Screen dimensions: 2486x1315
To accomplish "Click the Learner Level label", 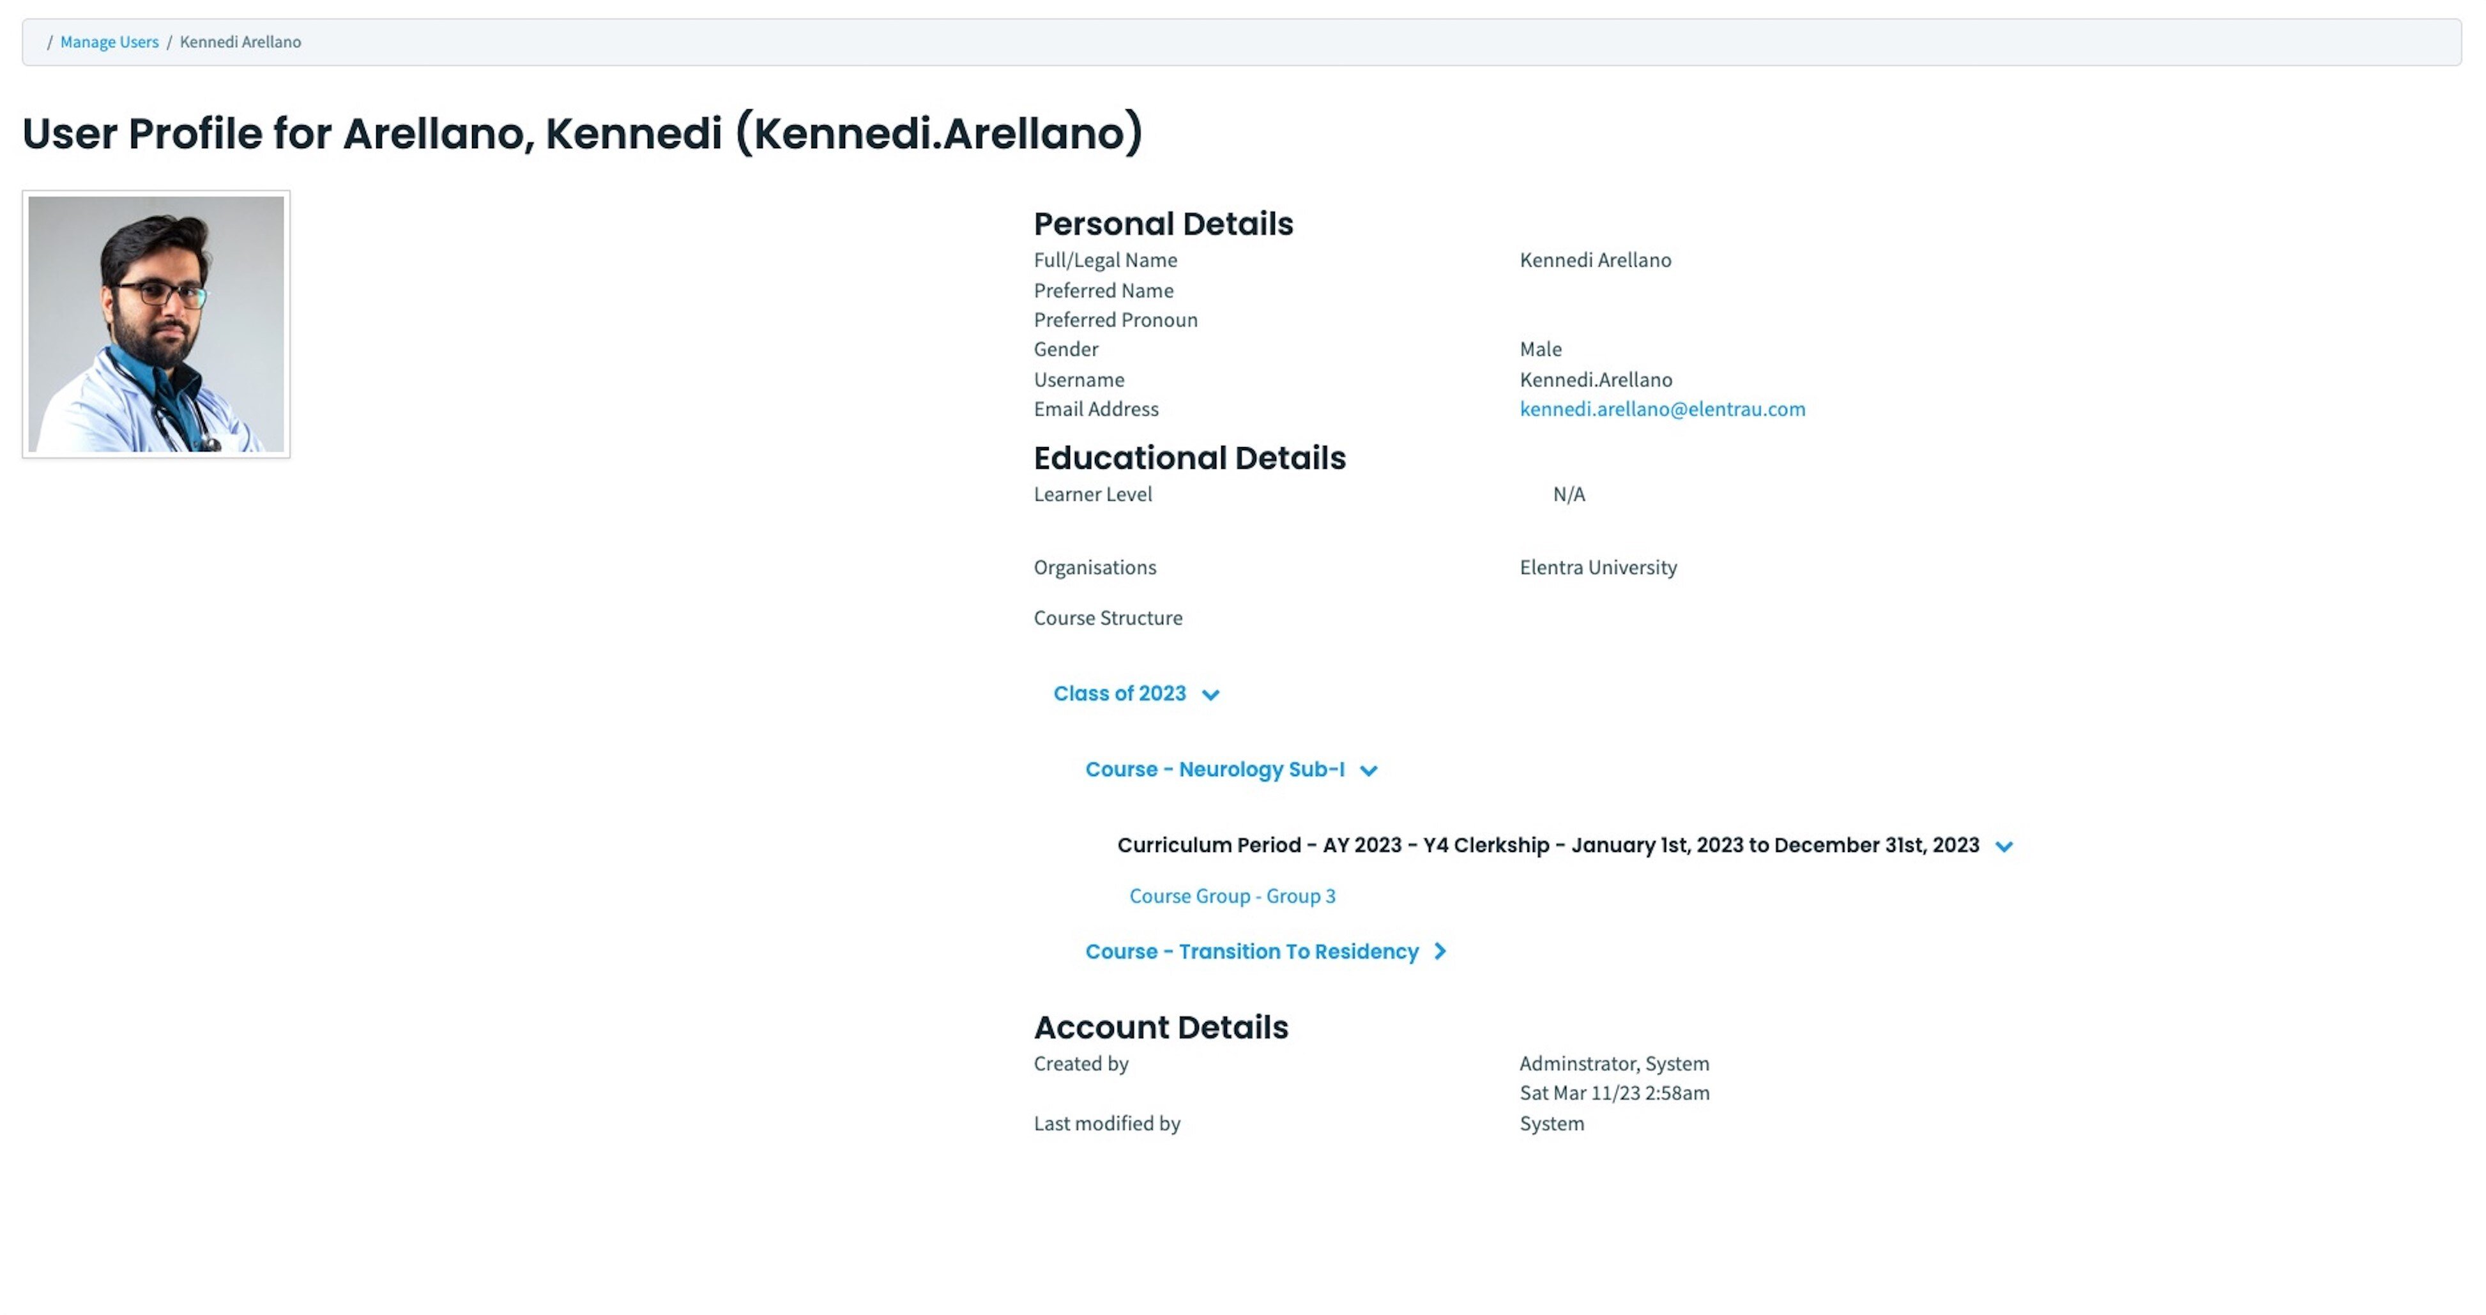I will (x=1092, y=494).
